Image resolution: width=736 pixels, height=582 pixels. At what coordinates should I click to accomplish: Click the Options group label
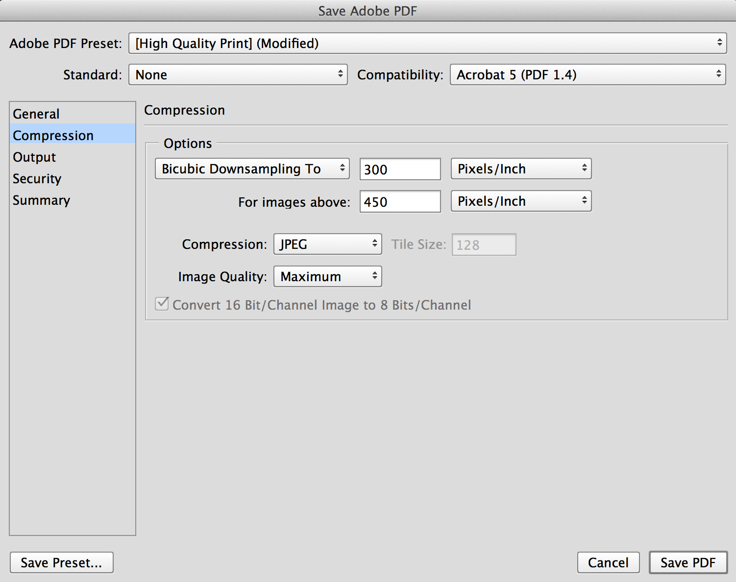[188, 144]
